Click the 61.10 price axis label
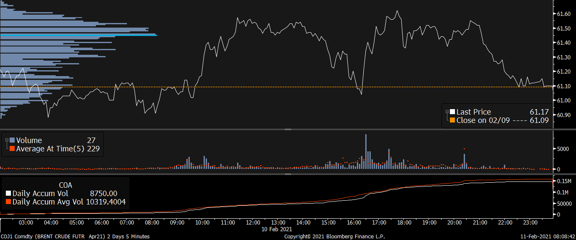This screenshot has width=576, height=240. point(564,86)
